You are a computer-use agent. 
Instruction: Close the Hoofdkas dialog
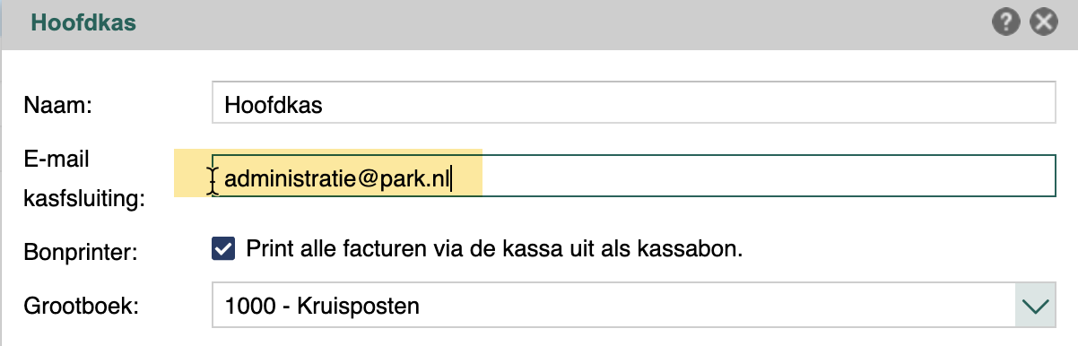tap(1043, 22)
